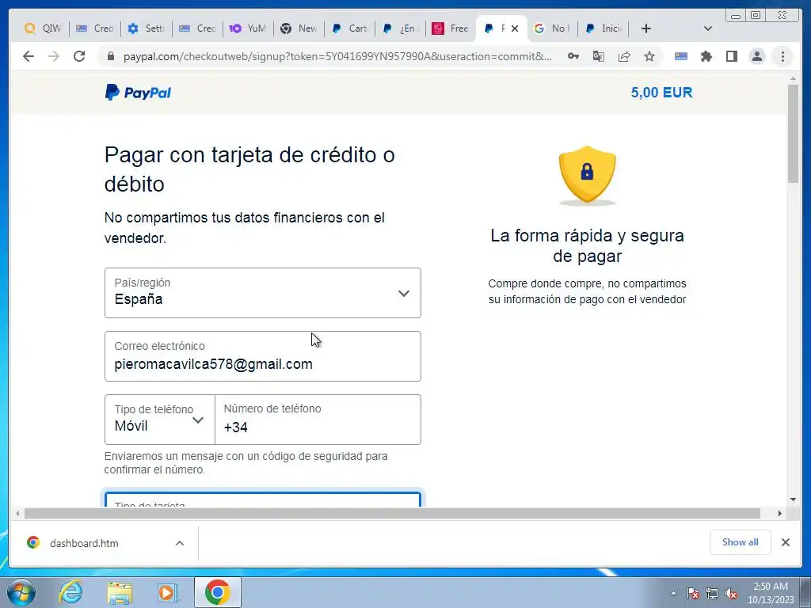Open Windows Explorer folder from taskbar
This screenshot has height=608, width=811.
[120, 592]
